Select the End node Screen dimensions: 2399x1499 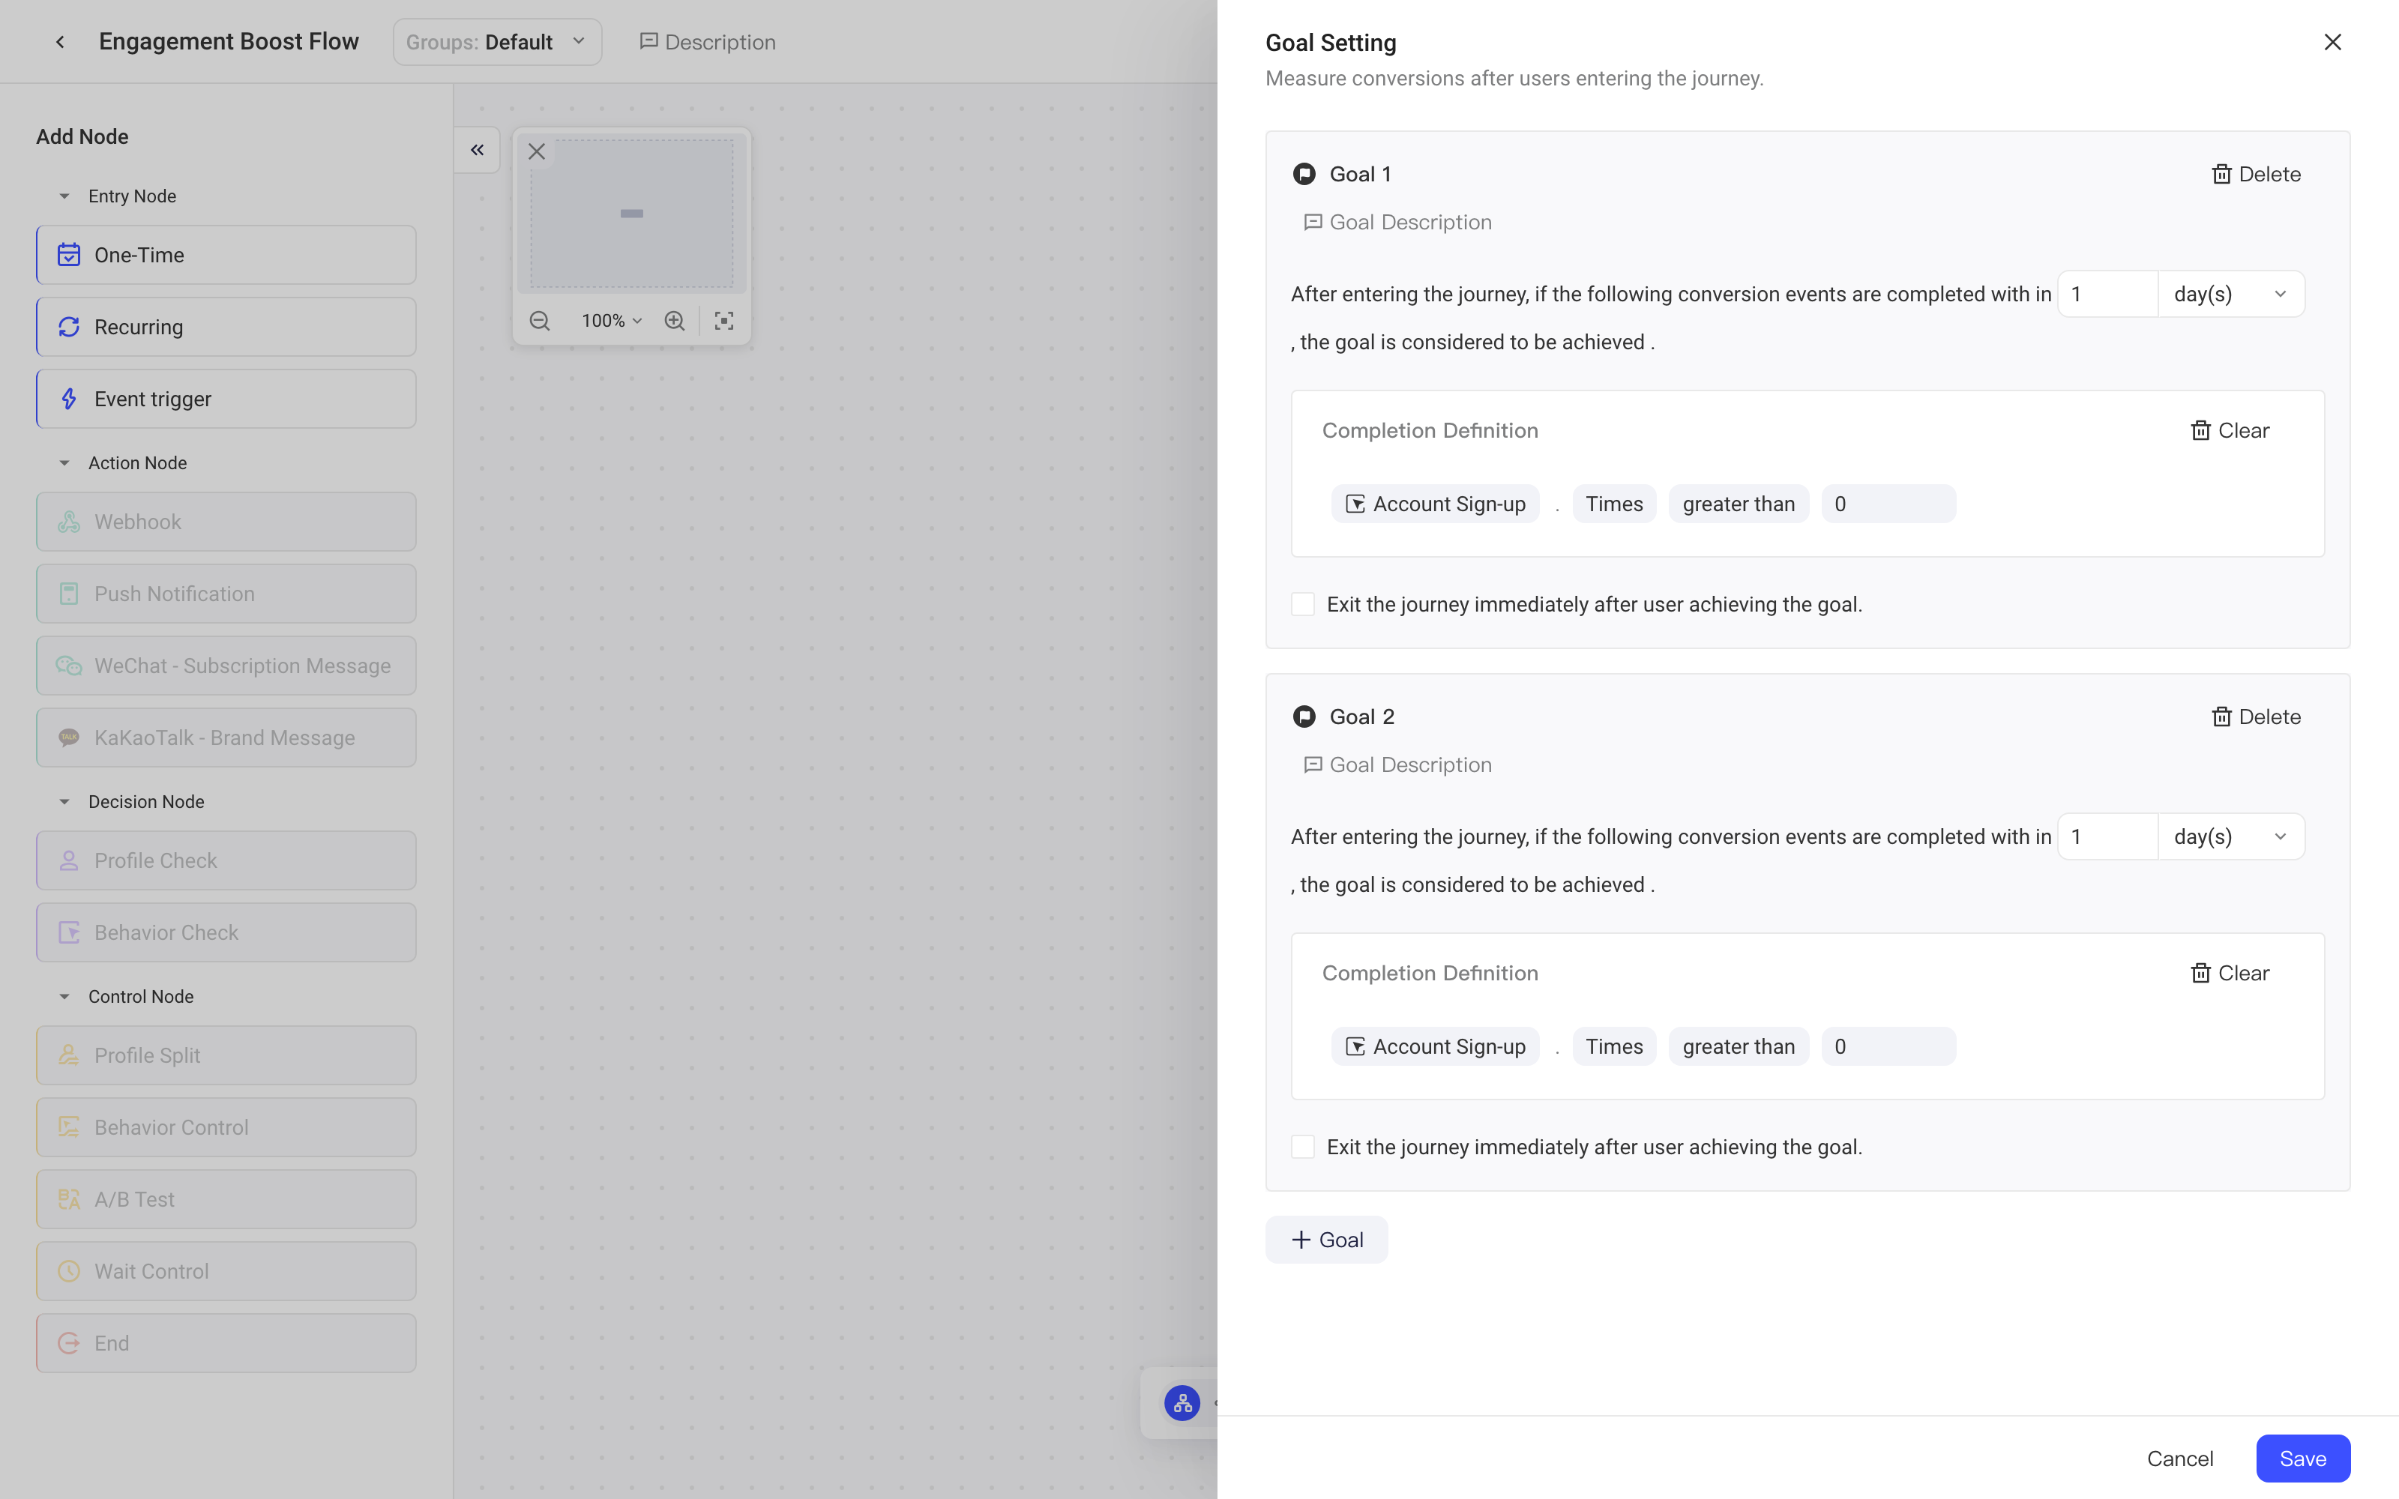point(226,1343)
